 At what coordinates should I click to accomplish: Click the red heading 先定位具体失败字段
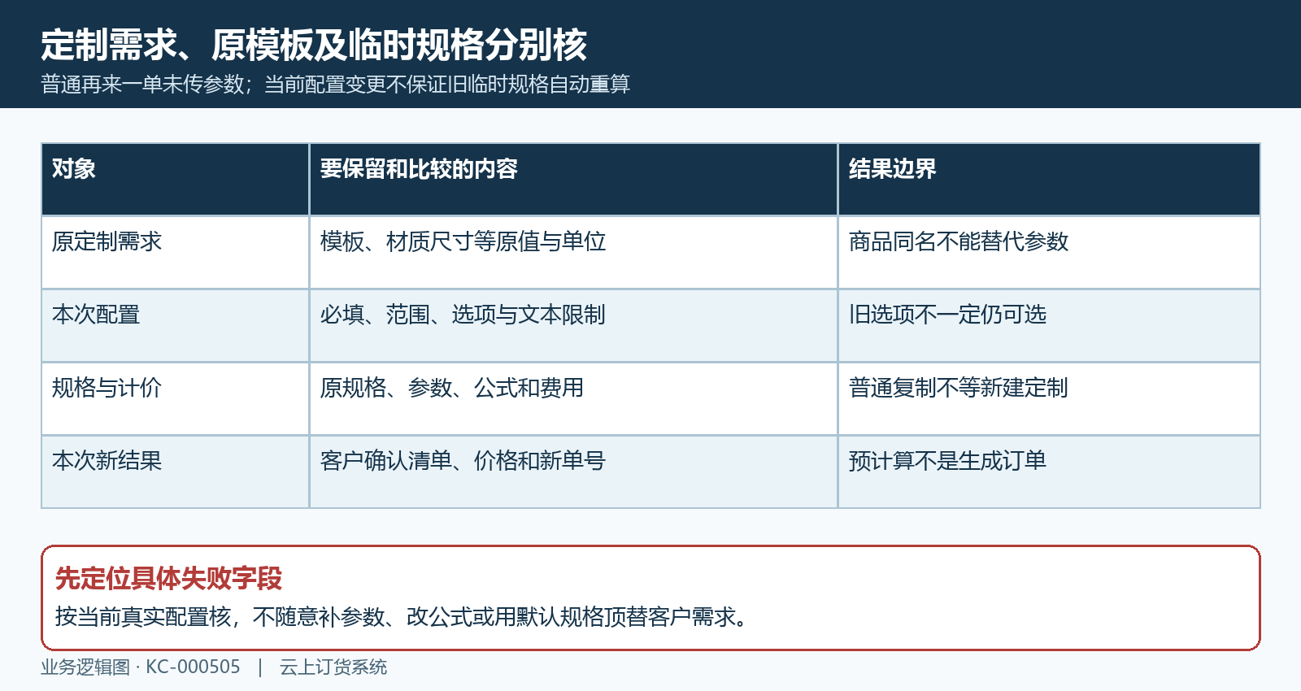coord(168,579)
